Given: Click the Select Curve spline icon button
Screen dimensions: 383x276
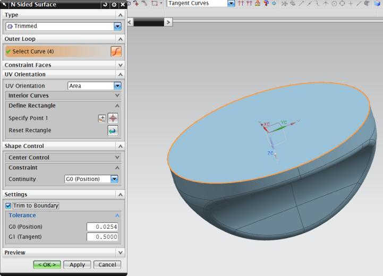Looking at the screenshot, I should [x=116, y=51].
